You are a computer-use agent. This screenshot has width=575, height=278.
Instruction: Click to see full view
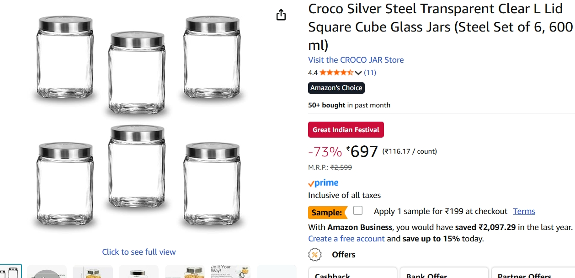tap(138, 252)
